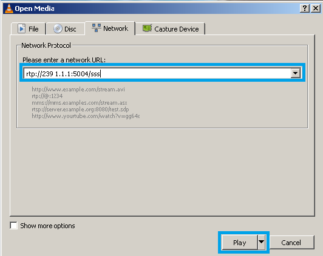The height and width of the screenshot is (256, 323).
Task: Click the VLC cone icon in title bar
Action: [x=8, y=8]
